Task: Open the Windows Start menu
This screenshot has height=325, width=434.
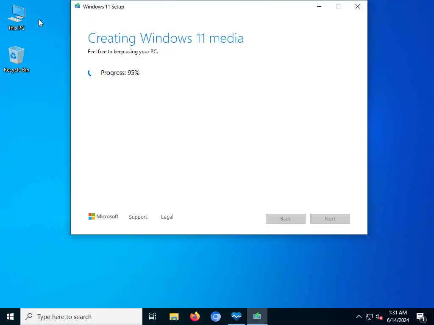Action: [10, 317]
